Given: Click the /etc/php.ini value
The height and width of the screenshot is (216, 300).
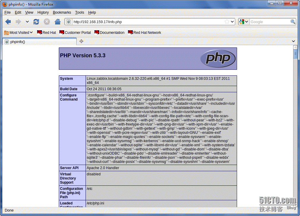Looking at the screenshot, I should coord(95,203).
